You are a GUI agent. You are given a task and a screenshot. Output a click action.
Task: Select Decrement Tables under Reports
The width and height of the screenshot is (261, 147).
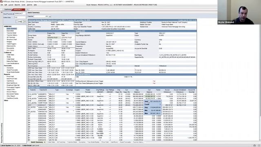point(13,94)
